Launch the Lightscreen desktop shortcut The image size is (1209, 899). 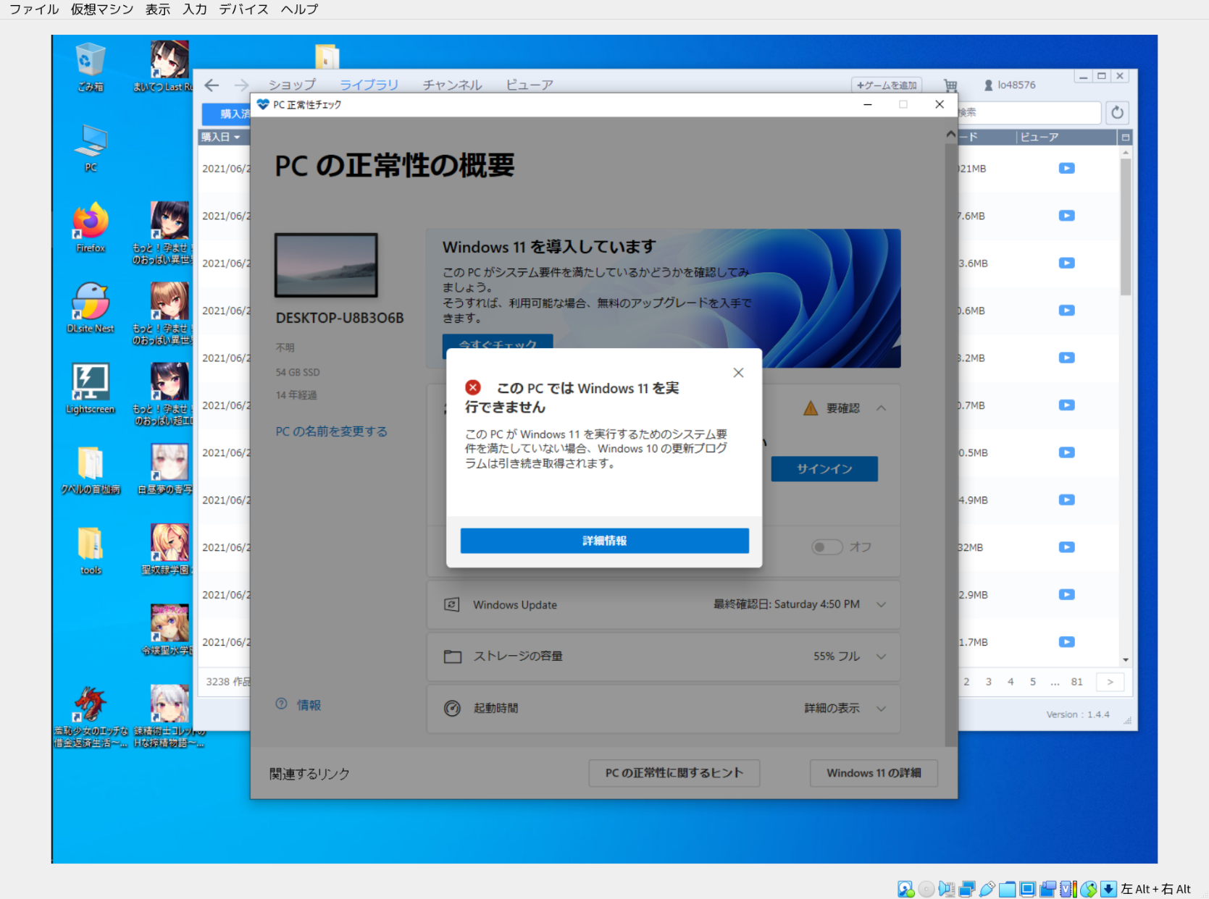tap(90, 389)
